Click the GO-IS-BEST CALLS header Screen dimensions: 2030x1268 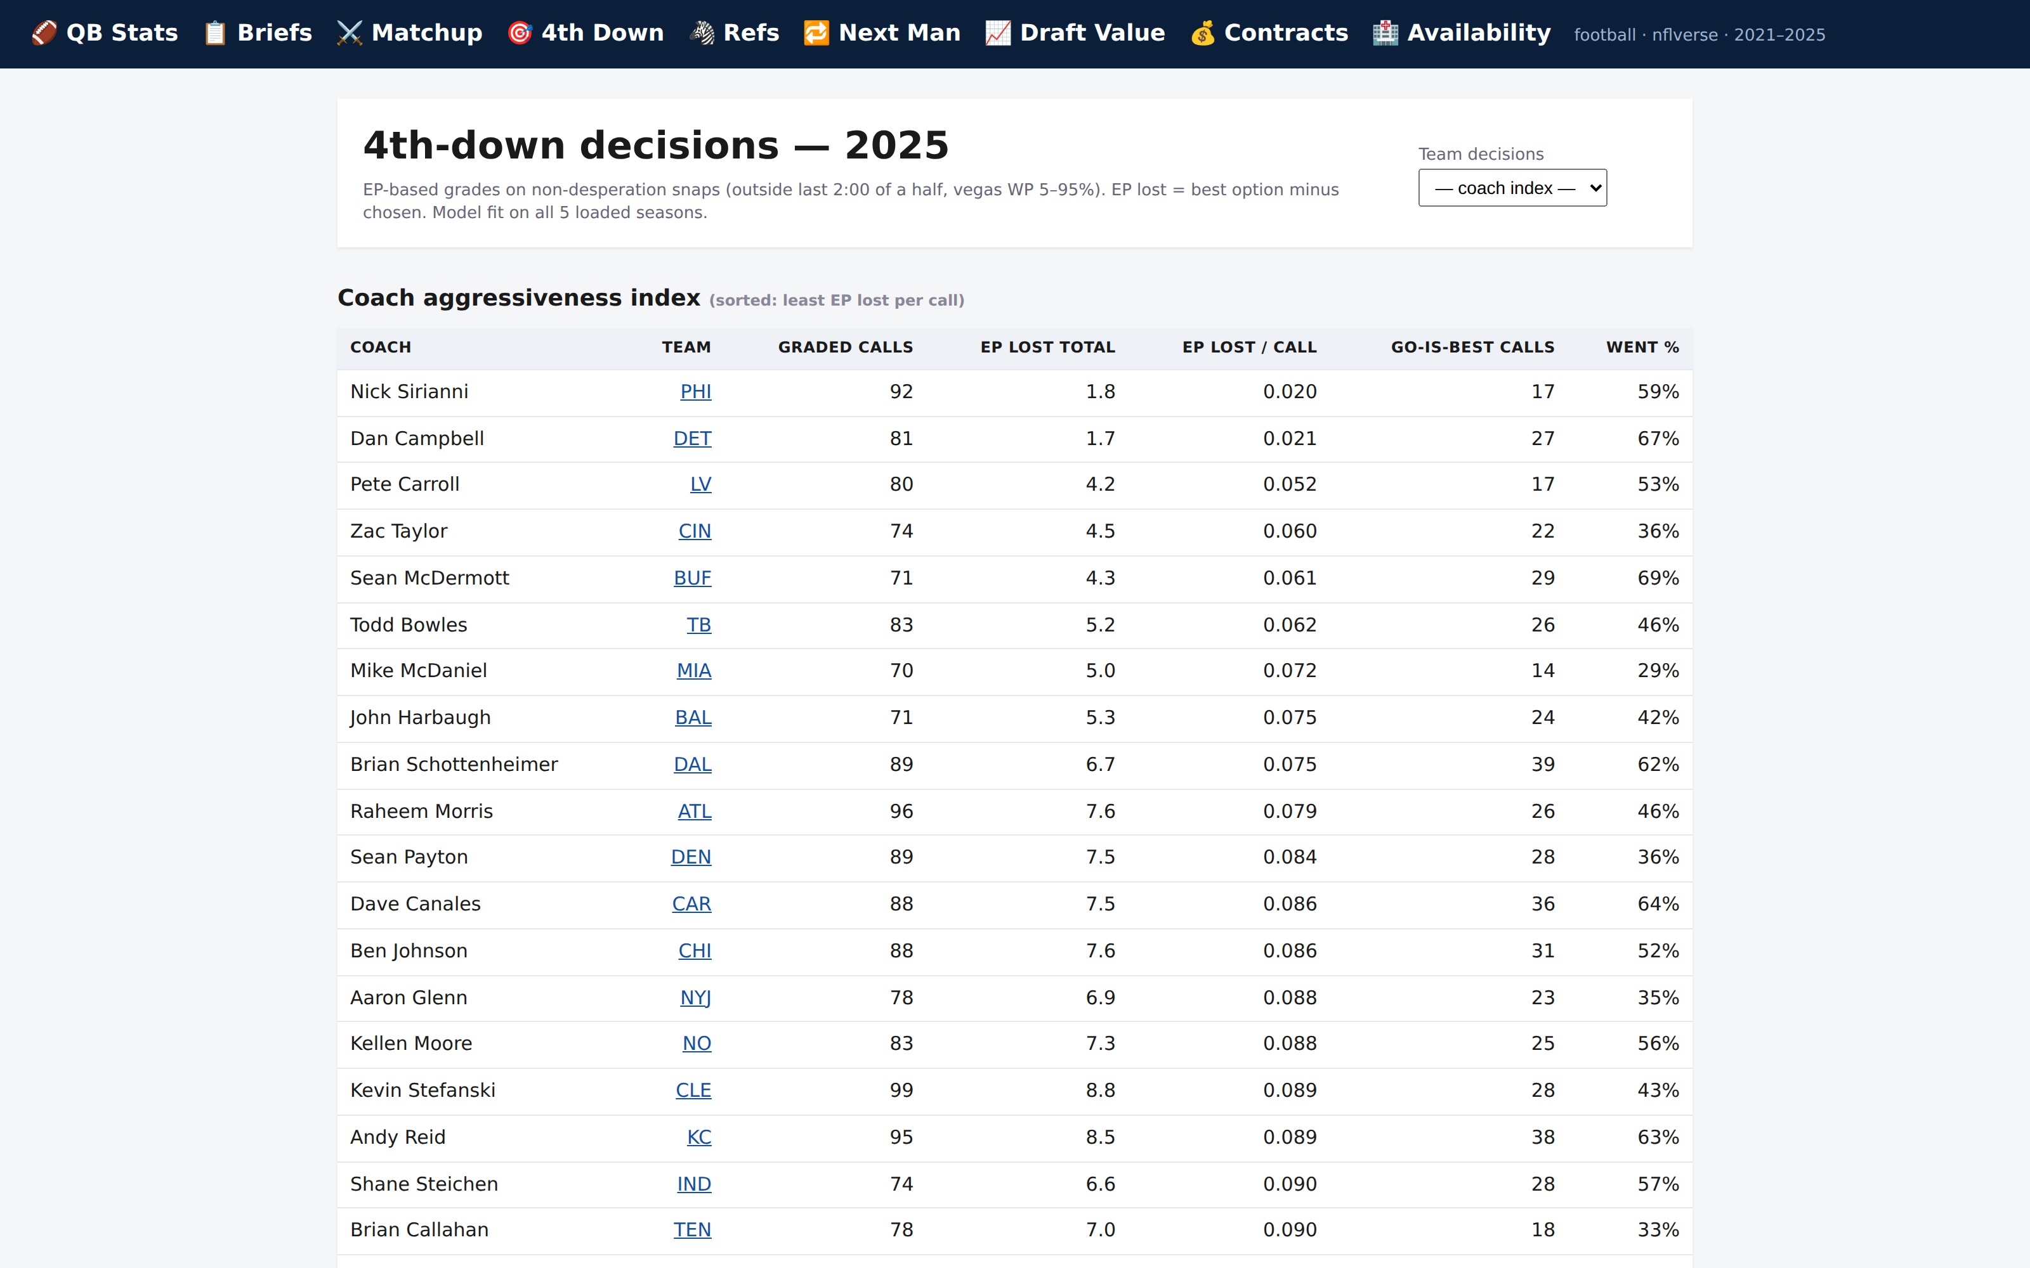[x=1472, y=347]
